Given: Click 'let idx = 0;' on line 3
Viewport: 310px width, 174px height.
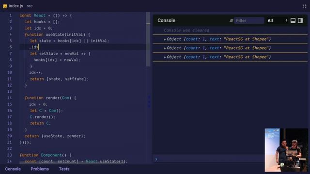Looking at the screenshot, I should click(39, 28).
